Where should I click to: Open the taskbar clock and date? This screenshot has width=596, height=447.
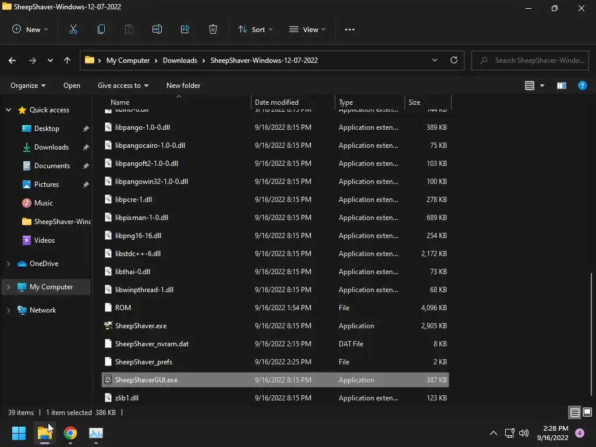coord(553,433)
